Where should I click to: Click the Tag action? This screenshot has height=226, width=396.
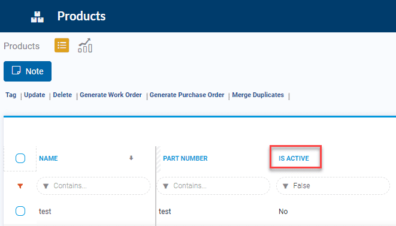click(x=11, y=95)
